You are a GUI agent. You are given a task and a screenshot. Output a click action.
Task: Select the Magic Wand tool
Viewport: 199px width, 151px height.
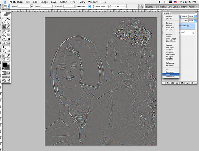8,23
